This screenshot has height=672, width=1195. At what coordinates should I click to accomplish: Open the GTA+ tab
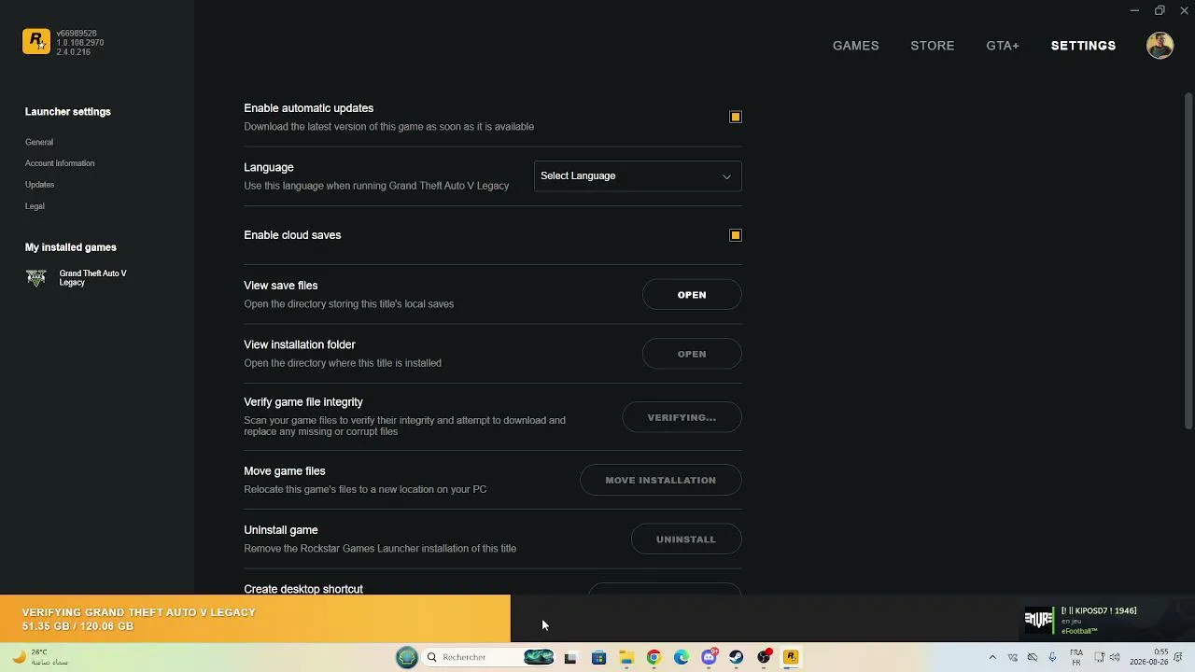coord(1003,46)
